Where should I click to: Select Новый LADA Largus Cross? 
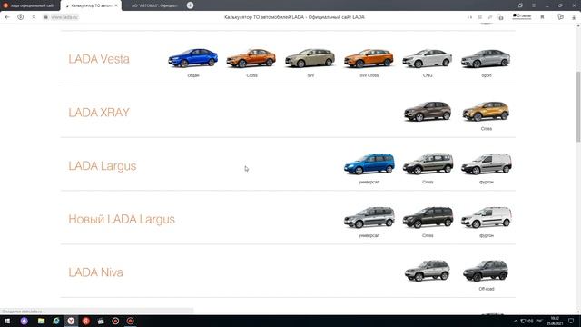(x=428, y=218)
